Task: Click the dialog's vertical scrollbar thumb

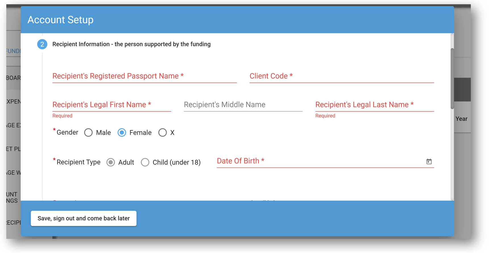Action: coord(452,78)
